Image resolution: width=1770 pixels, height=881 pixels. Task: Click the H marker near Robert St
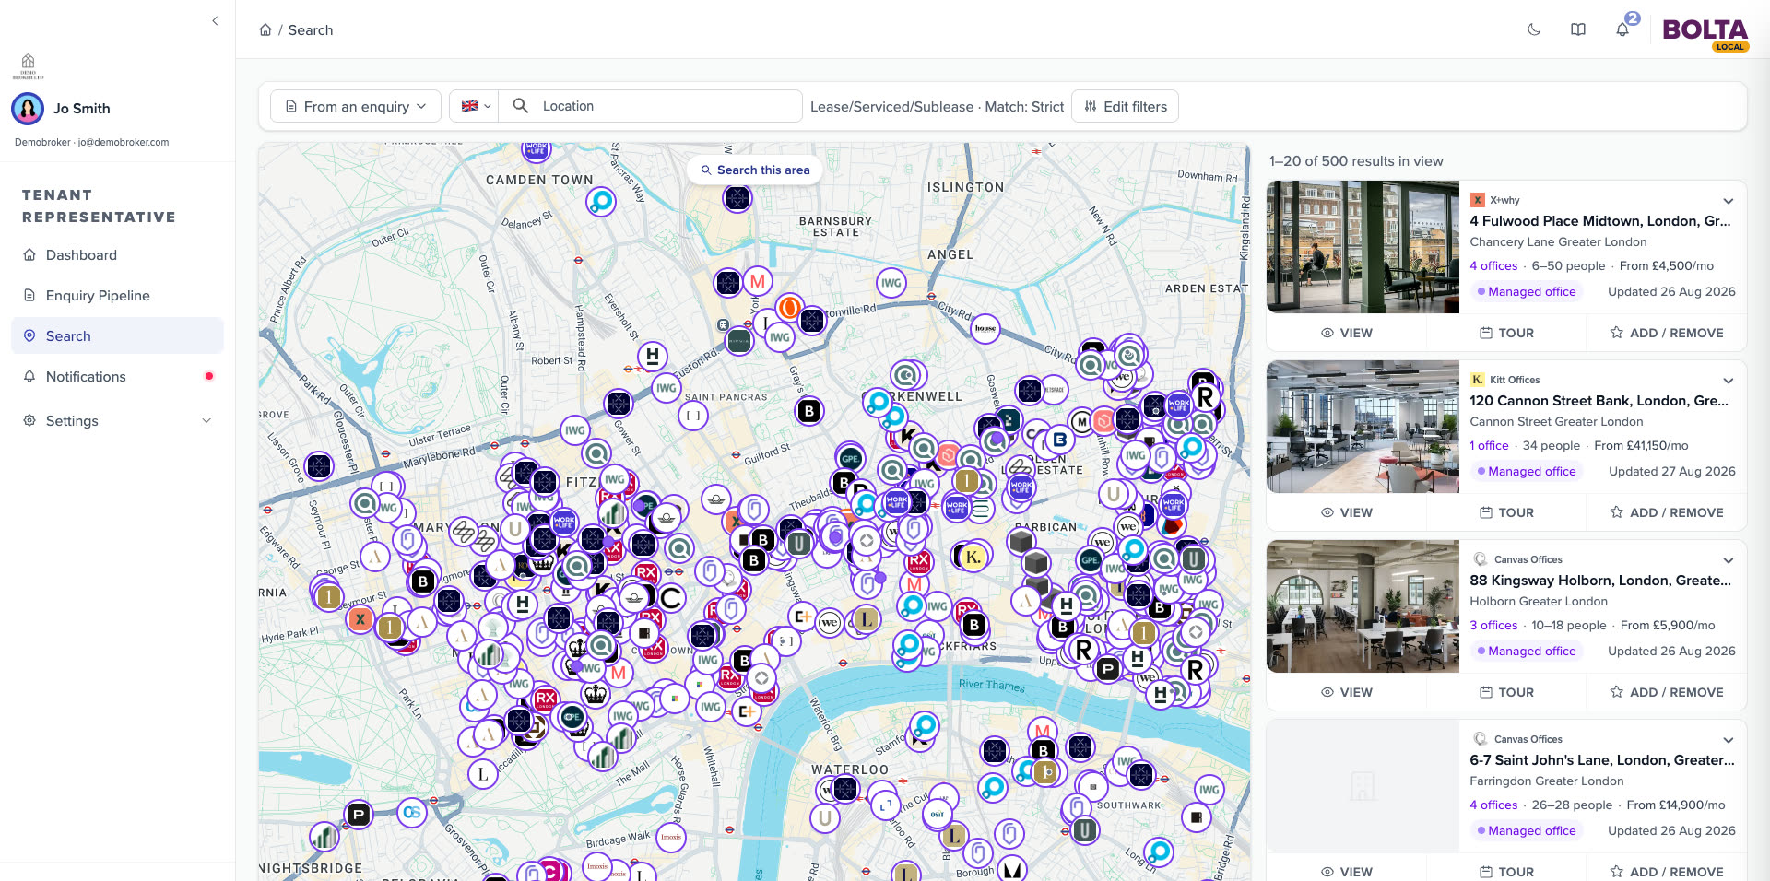pos(653,356)
